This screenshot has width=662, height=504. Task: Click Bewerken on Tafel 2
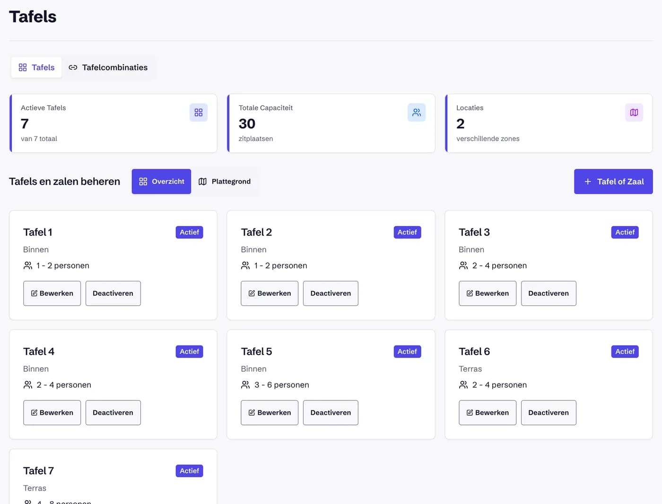[270, 293]
